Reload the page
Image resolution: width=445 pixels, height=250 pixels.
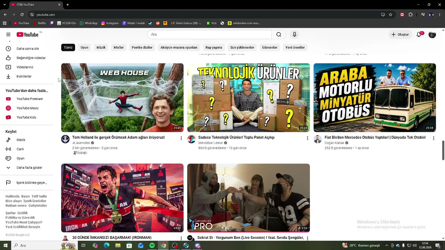[x=22, y=15]
